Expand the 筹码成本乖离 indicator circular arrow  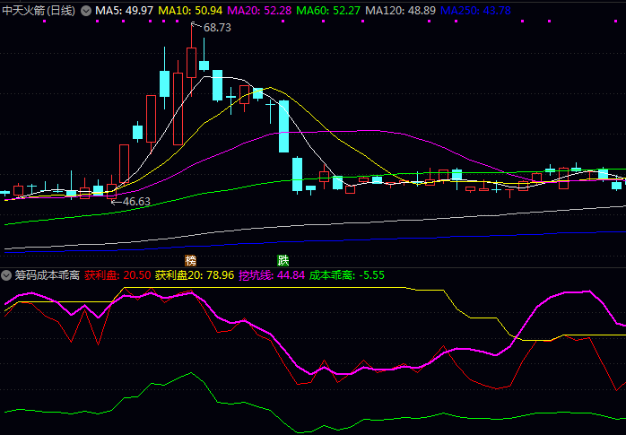(7, 274)
